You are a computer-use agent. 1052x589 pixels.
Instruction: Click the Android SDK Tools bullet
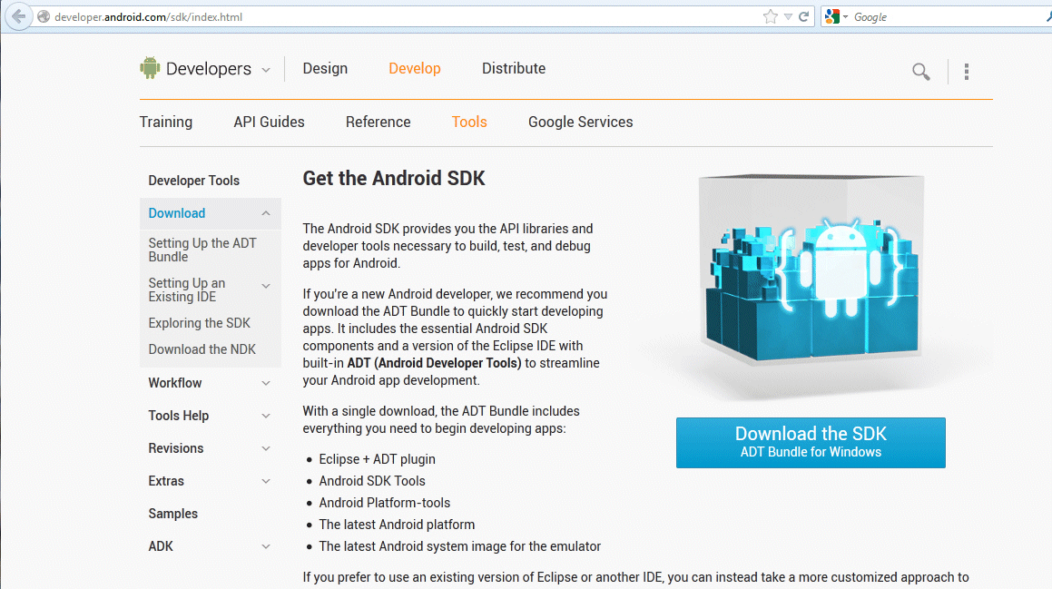tap(372, 481)
